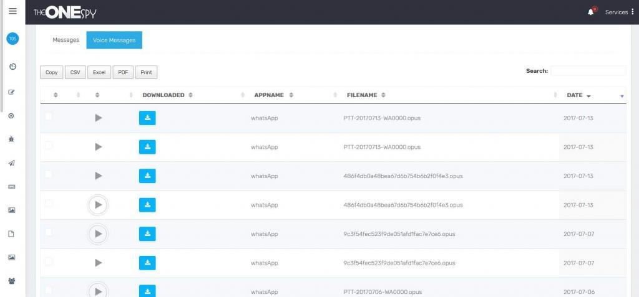
Task: Click the keyboard icon in the sidebar
Action: point(11,187)
